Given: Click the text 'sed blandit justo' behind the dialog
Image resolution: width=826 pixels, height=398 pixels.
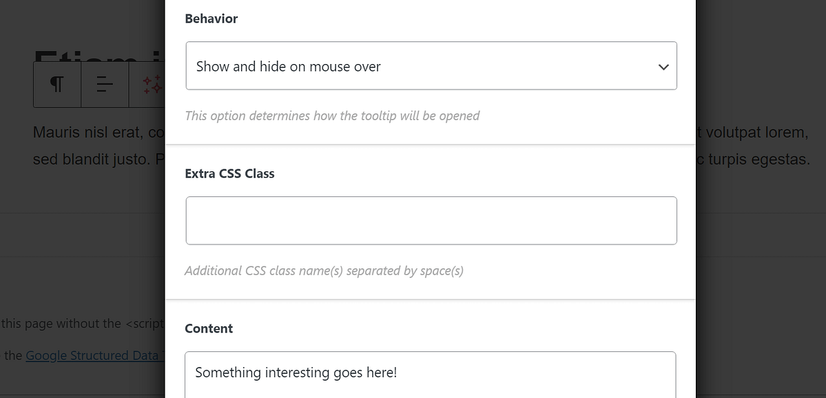Looking at the screenshot, I should [x=83, y=158].
